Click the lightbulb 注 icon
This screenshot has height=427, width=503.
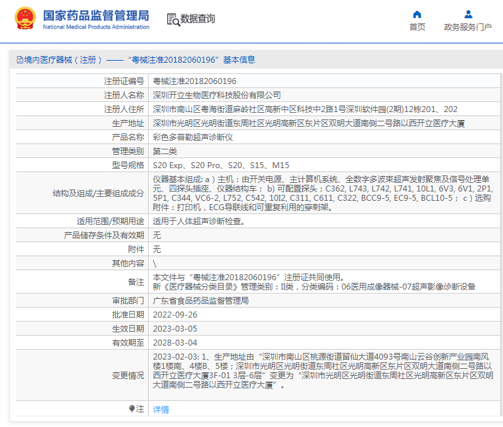pyautogui.click(x=131, y=409)
